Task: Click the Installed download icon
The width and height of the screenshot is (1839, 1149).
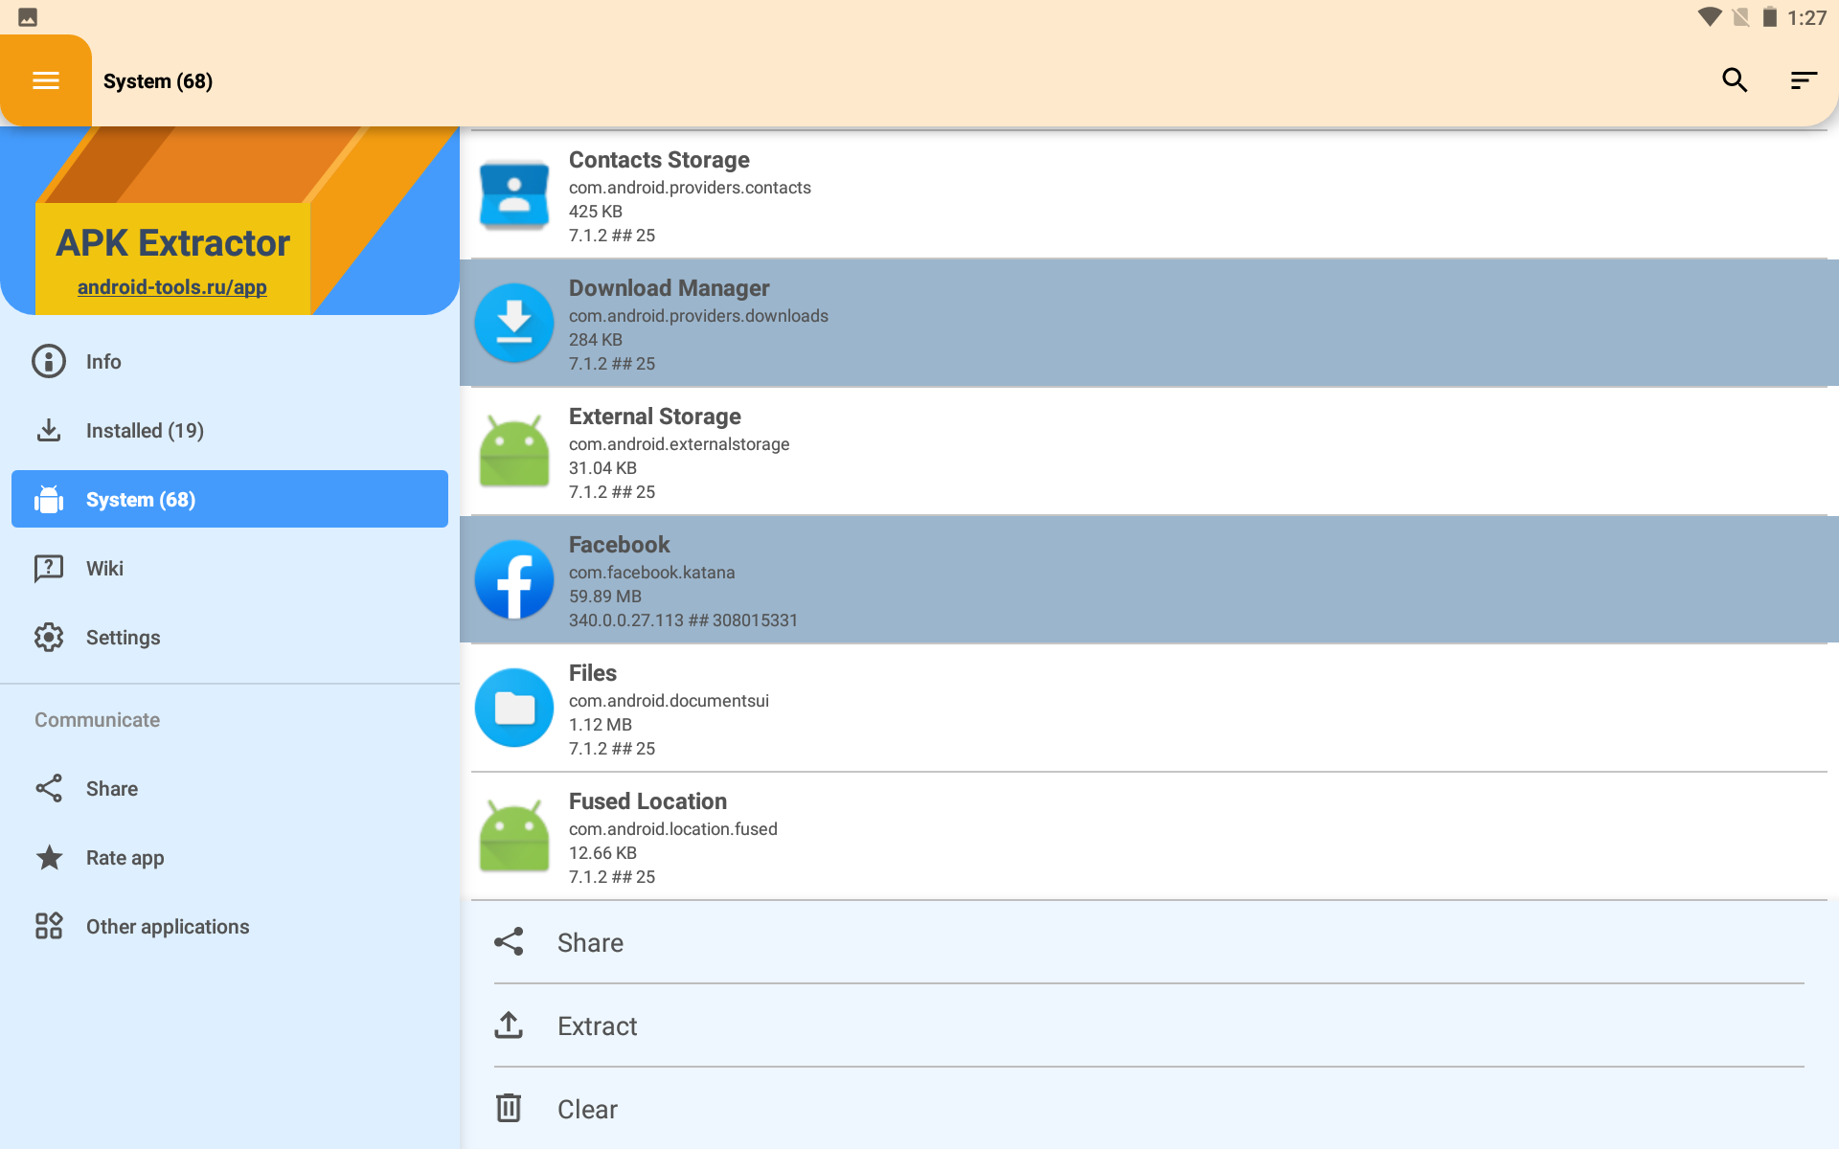Action: pyautogui.click(x=49, y=430)
